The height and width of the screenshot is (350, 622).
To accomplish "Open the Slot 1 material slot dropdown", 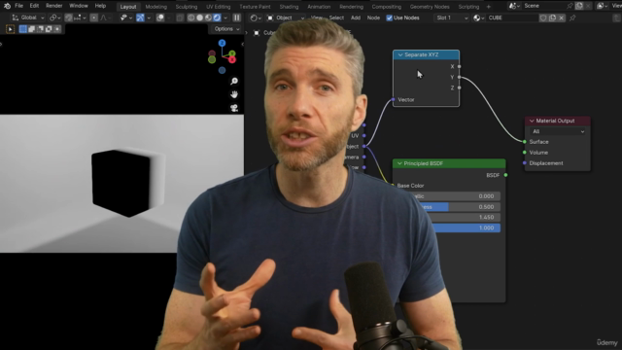I will [x=451, y=17].
